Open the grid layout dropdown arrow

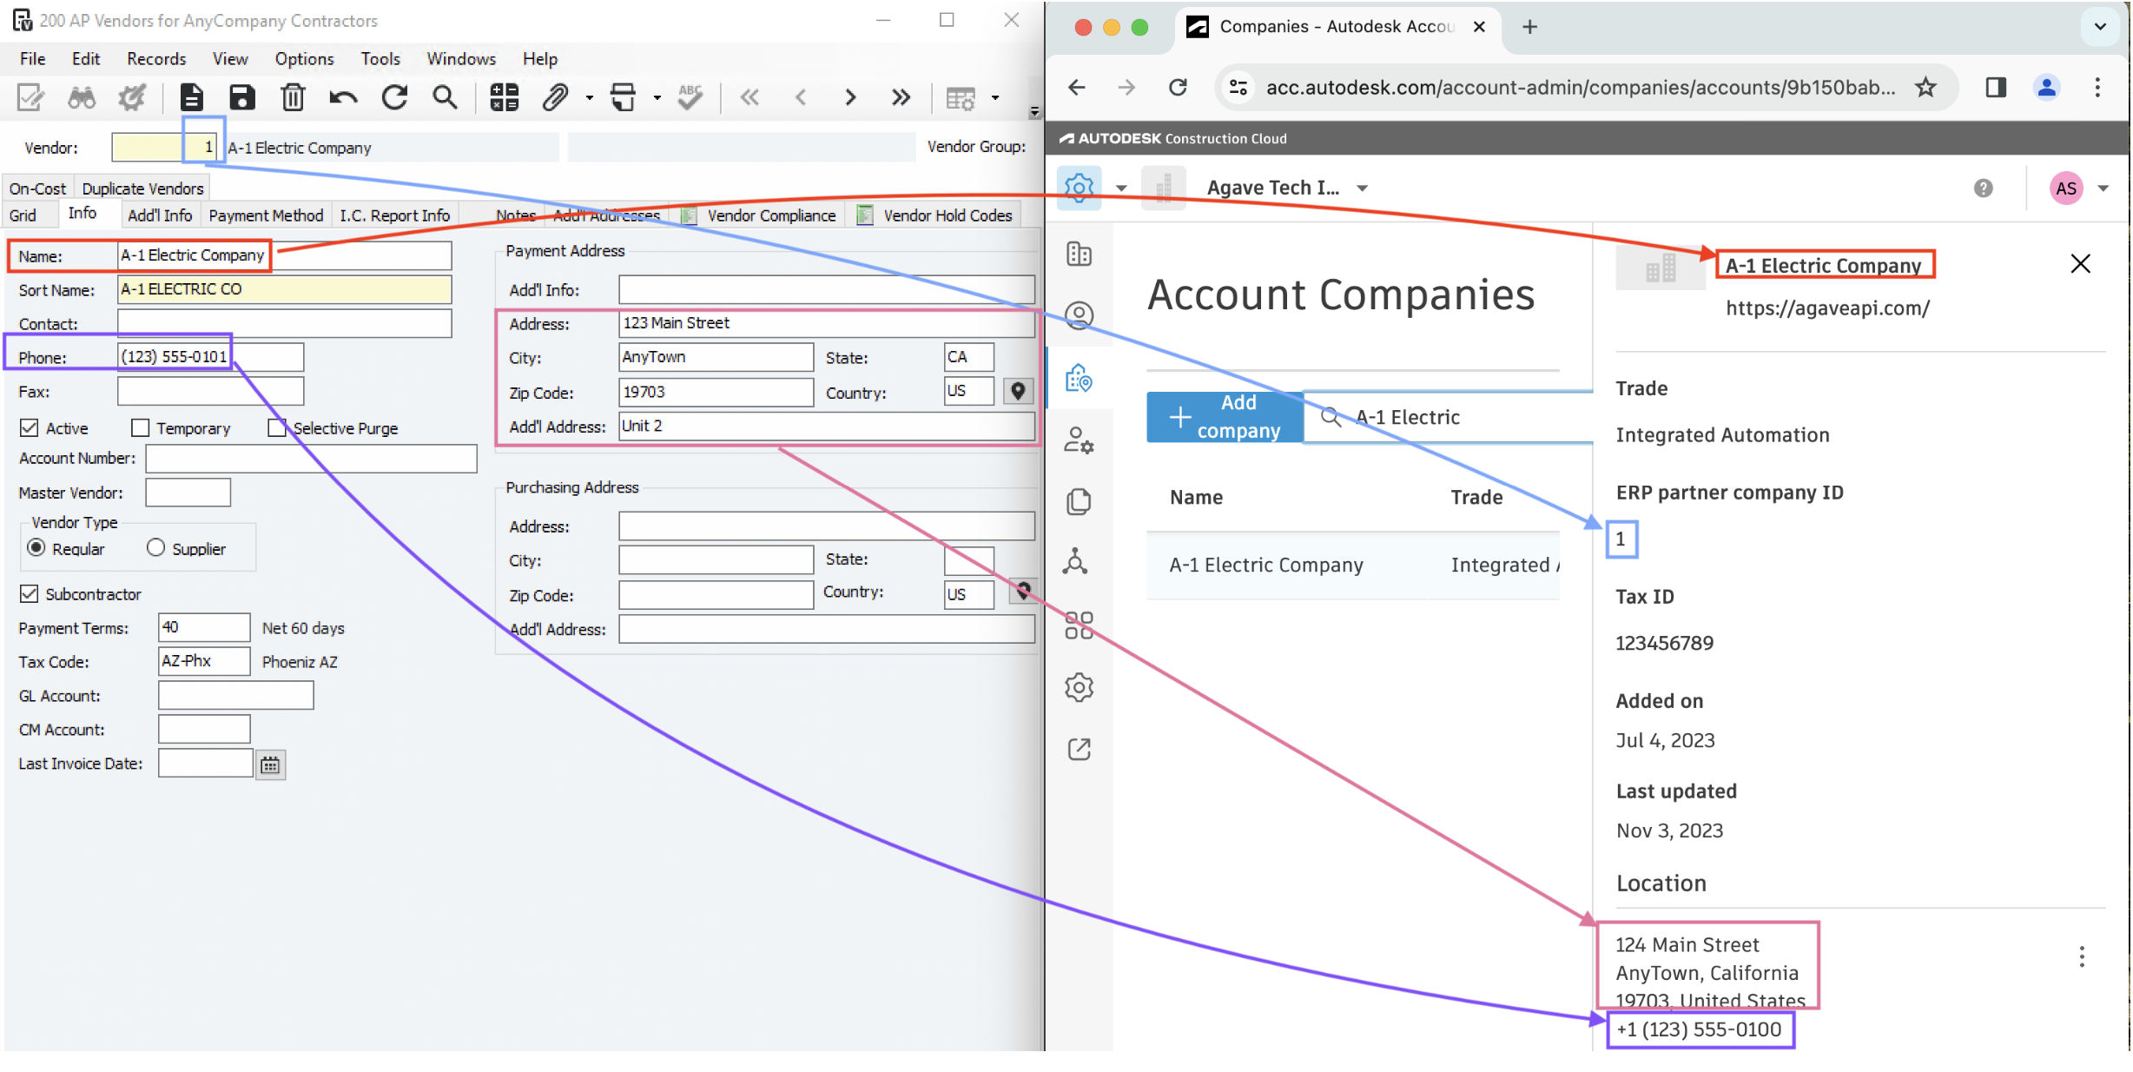(995, 98)
